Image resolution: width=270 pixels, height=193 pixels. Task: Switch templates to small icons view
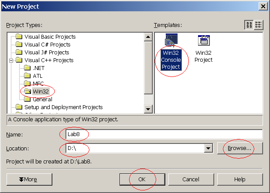pos(258,25)
